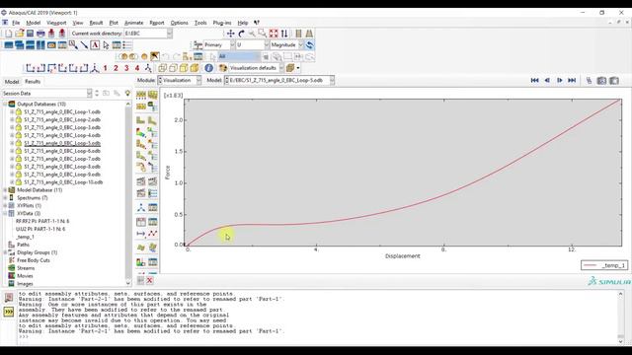This screenshot has width=632, height=355.
Task: Click the Open file folder icon
Action: (x=20, y=34)
